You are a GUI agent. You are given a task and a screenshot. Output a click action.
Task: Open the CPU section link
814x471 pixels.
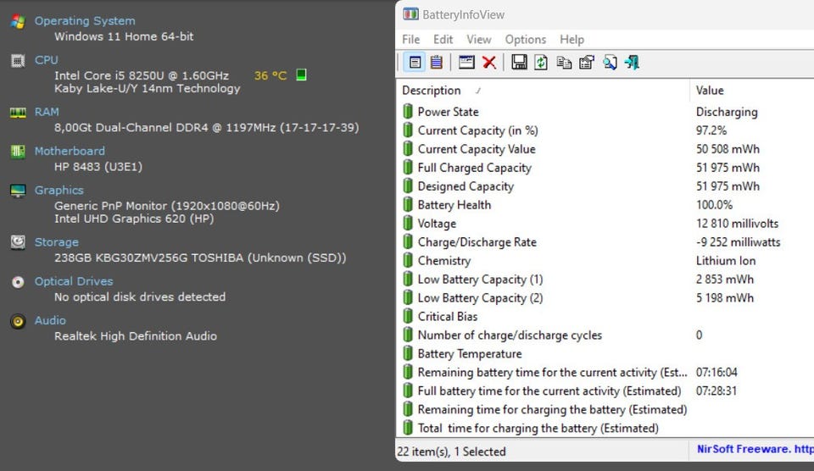46,59
